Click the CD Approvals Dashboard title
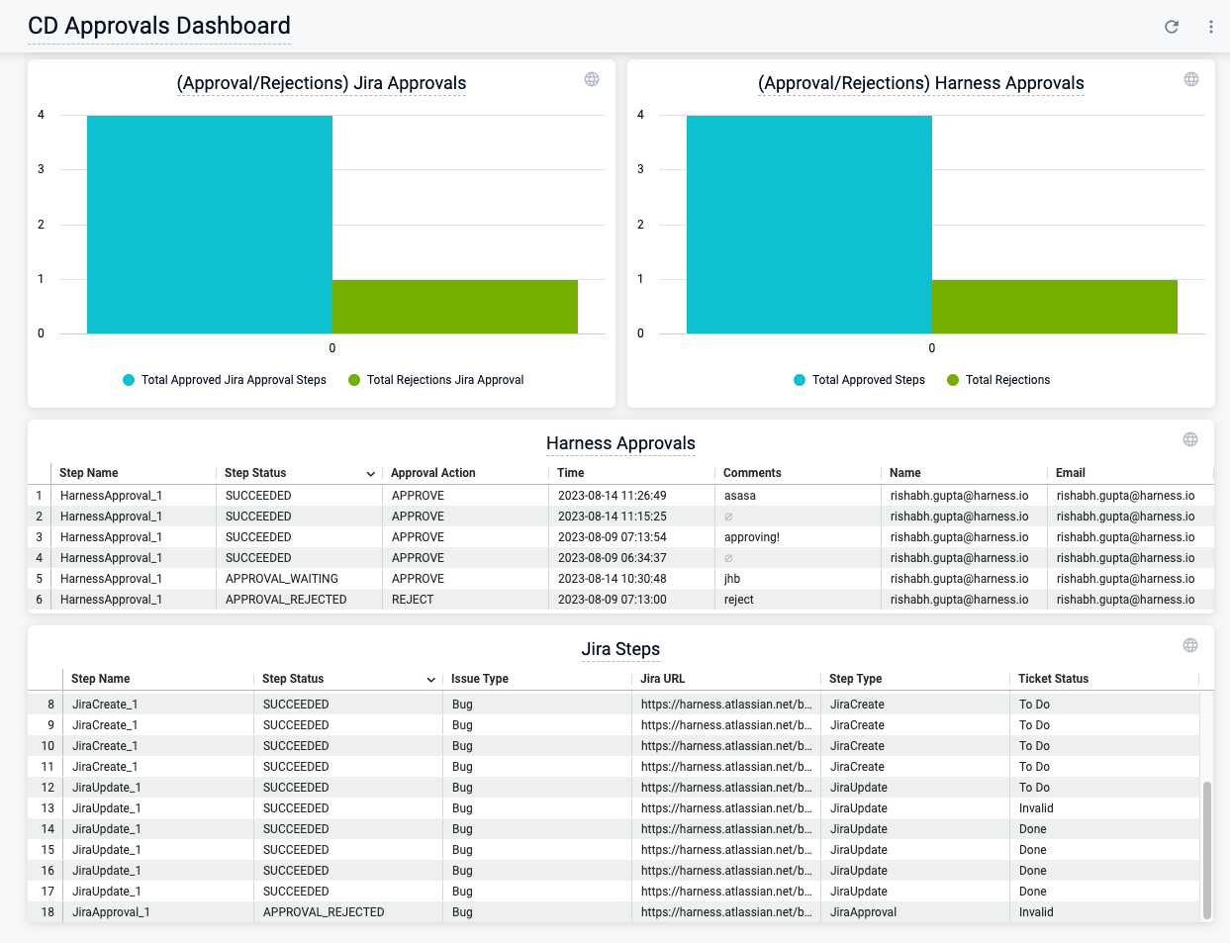 [x=159, y=26]
